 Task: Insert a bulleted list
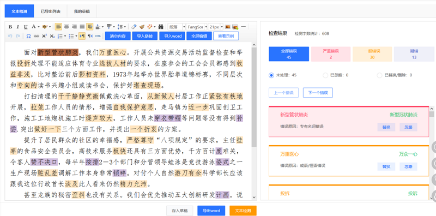tap(71, 36)
